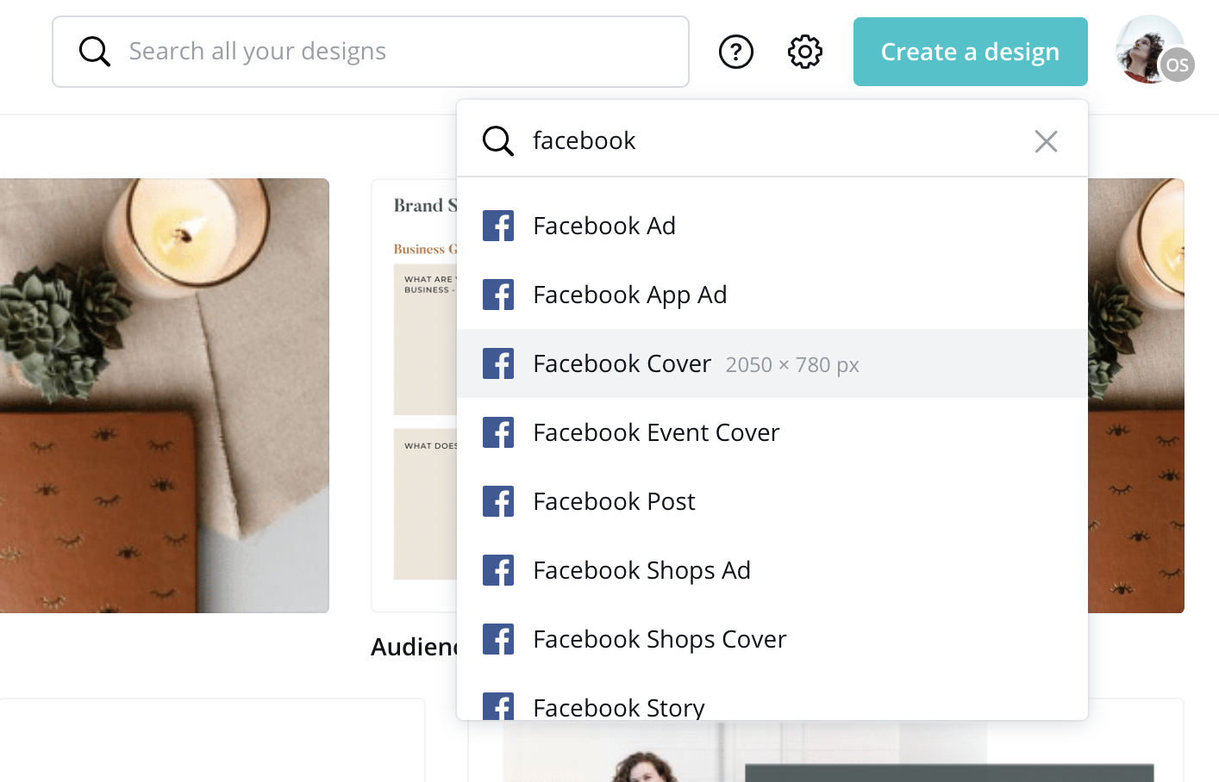
Task: Click Facebook logo next to Facebook Shops Cover
Action: coord(498,639)
